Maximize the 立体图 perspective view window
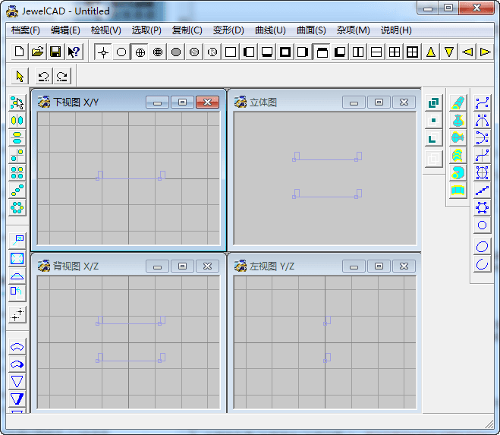The image size is (500, 435). 379,102
